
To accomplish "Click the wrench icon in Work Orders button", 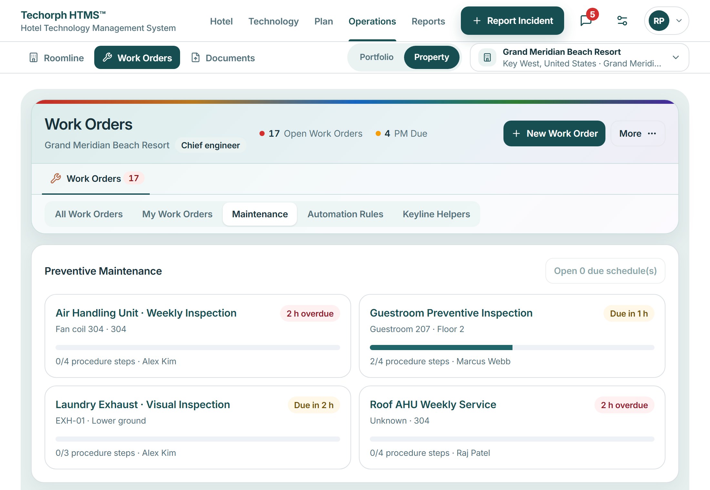I will [107, 57].
